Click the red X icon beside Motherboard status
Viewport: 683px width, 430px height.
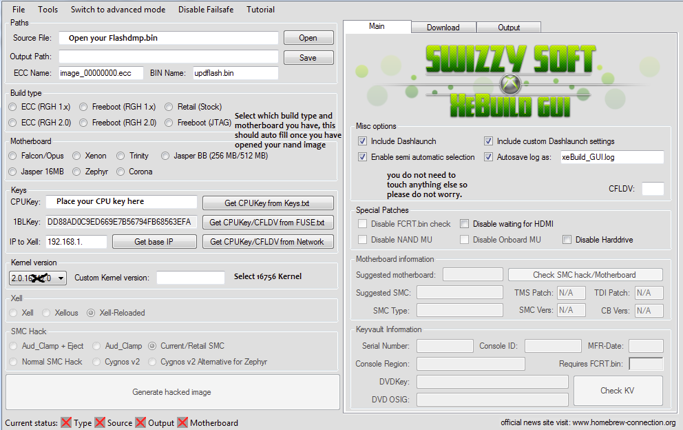[182, 422]
